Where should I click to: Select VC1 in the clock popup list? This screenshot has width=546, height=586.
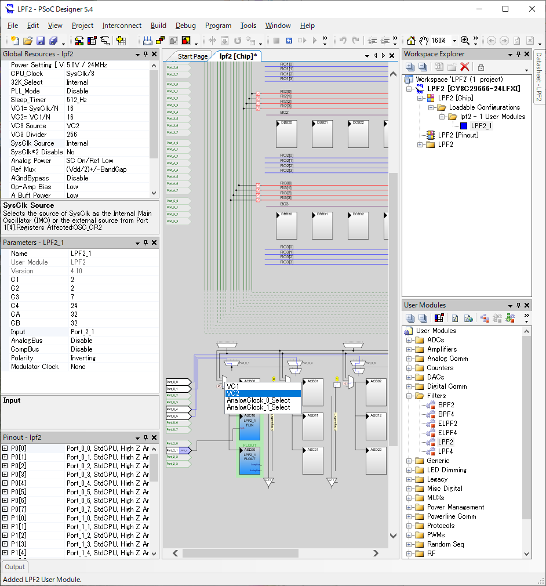point(263,386)
